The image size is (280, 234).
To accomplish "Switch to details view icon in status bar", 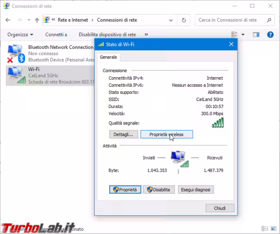I will tap(265, 228).
